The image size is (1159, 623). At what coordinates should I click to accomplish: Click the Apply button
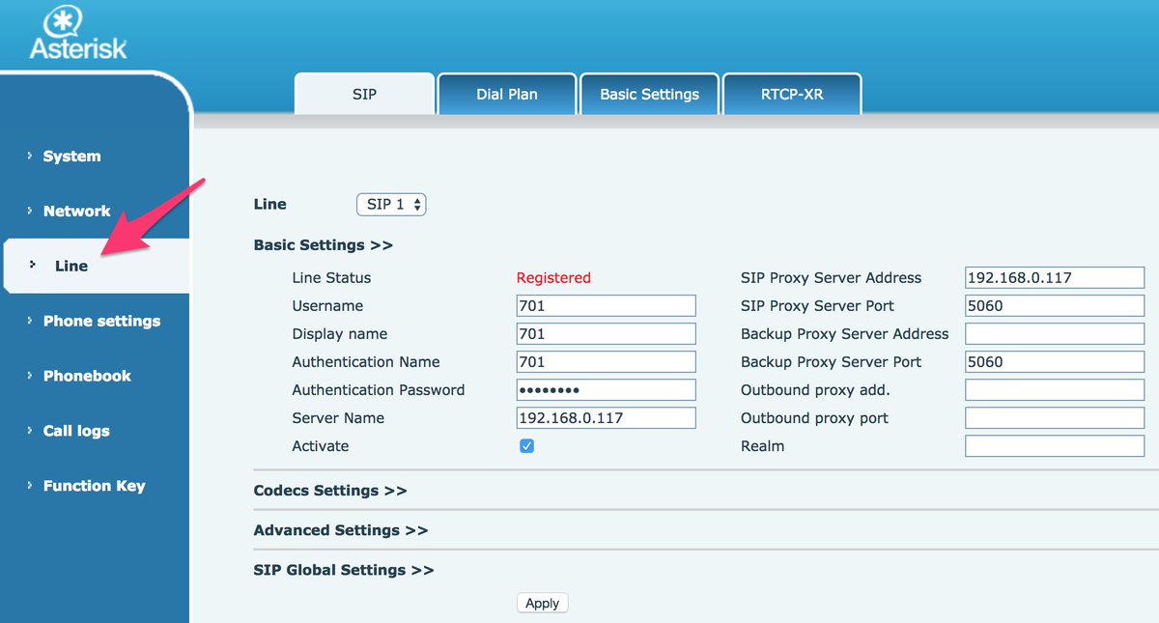(542, 603)
